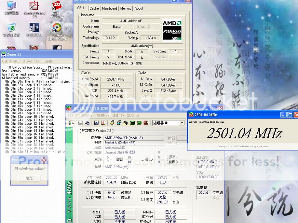Open the About tab in CPU-Z
Viewport: 298px width, 223px height.
pyautogui.click(x=139, y=8)
